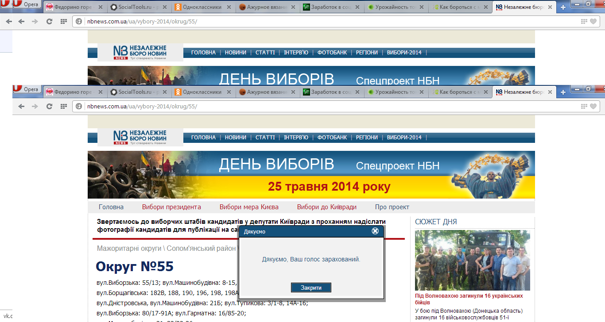Click 'НОВИНИ' in the upper window's blue nav bar
Screen dimensions: 605x322
236,53
